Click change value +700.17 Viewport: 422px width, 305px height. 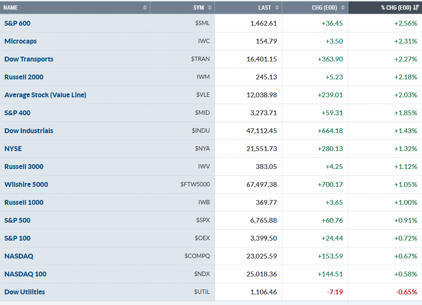tap(330, 184)
